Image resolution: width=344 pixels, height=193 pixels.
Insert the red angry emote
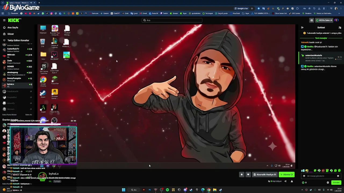tap(323, 170)
